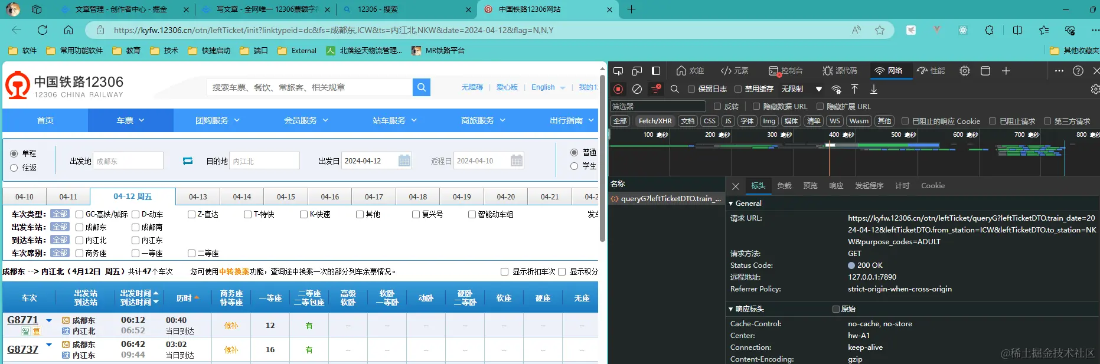Click the 中转换乘 transfer link
The height and width of the screenshot is (364, 1100).
click(234, 272)
